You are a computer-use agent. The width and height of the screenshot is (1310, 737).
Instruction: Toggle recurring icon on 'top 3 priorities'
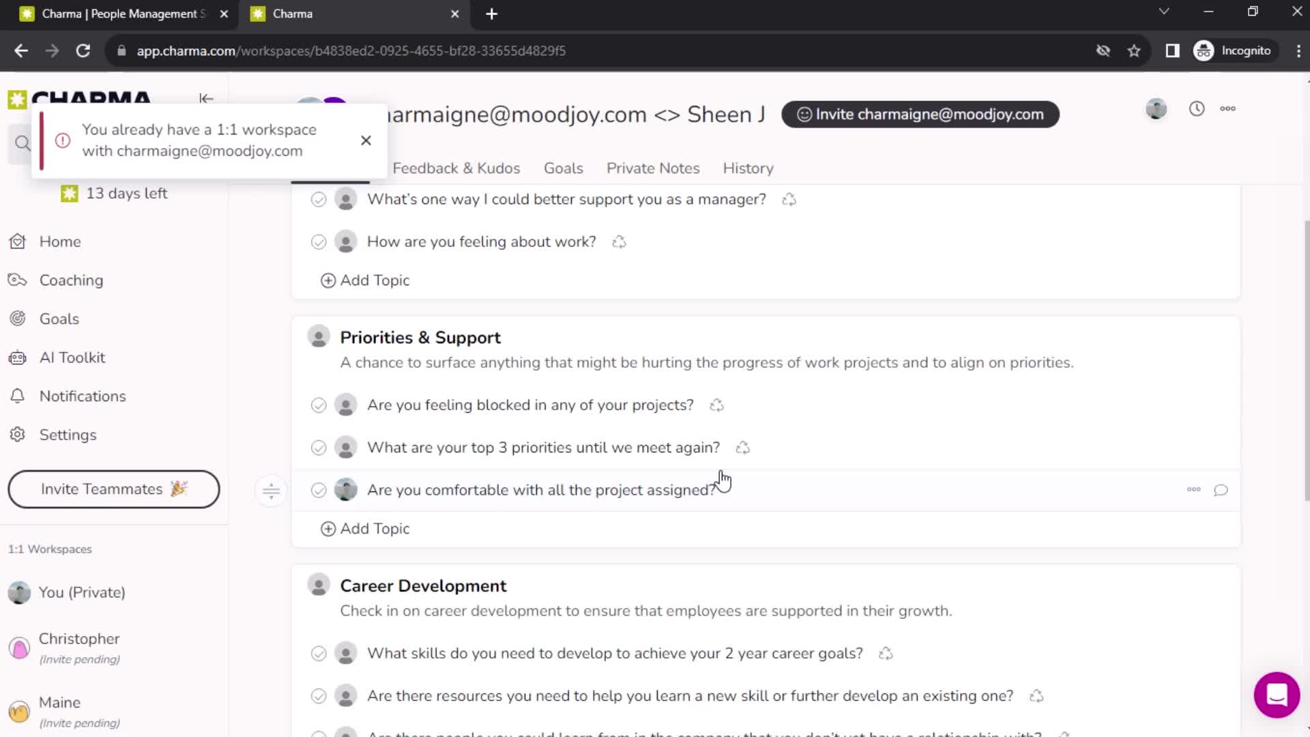(742, 448)
